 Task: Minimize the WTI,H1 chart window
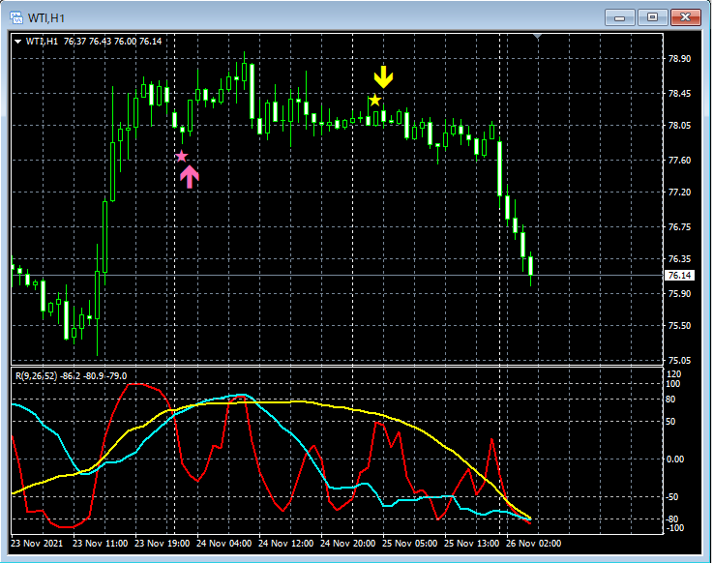tap(621, 17)
